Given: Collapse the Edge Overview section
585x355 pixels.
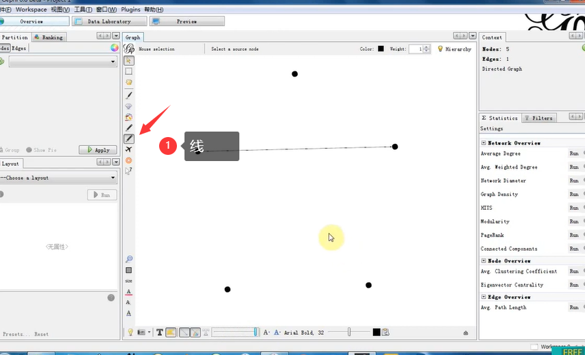Looking at the screenshot, I should click(483, 297).
